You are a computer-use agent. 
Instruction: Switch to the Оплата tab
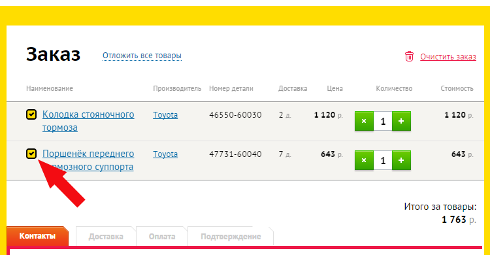[162, 237]
